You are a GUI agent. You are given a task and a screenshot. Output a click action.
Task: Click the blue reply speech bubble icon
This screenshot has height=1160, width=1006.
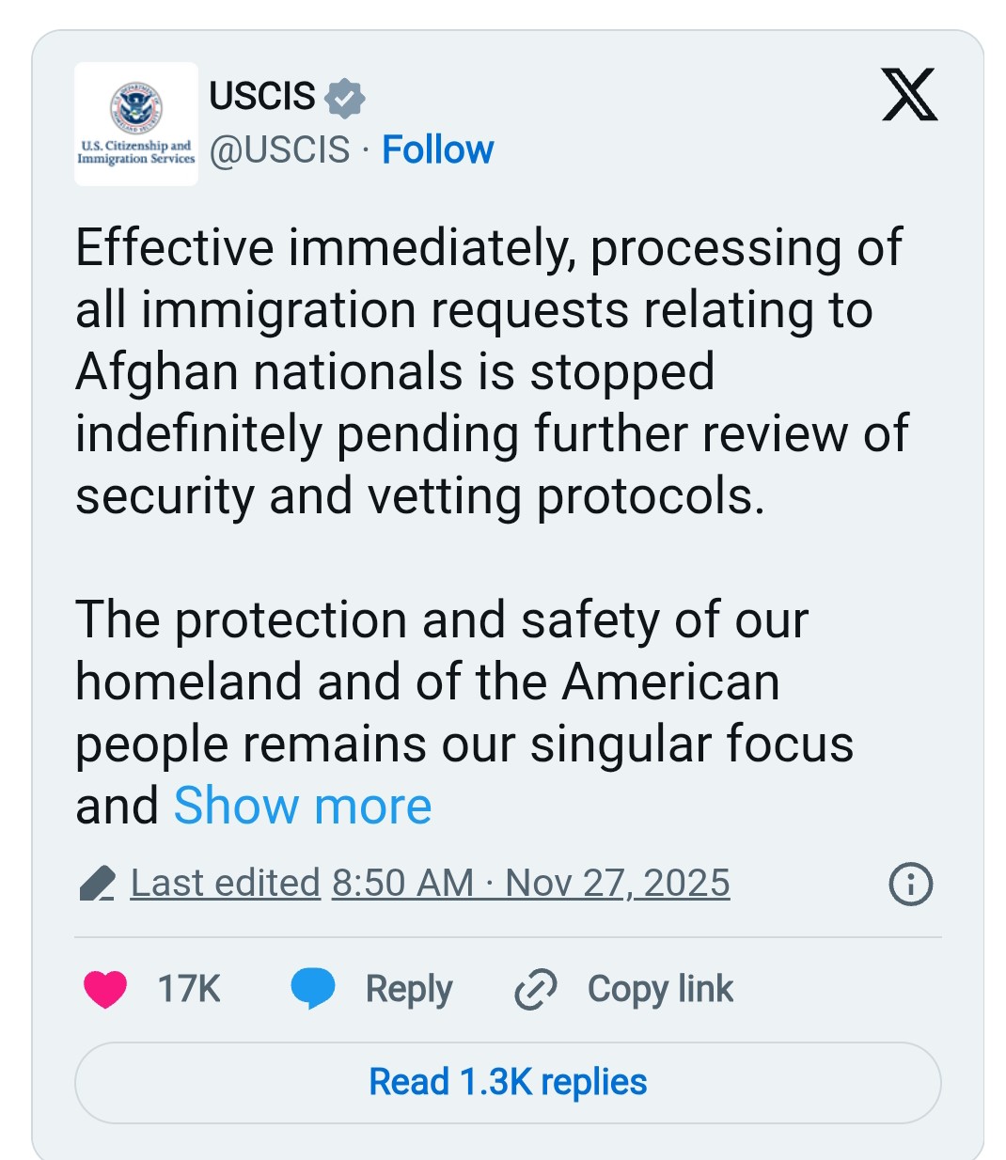coord(313,989)
